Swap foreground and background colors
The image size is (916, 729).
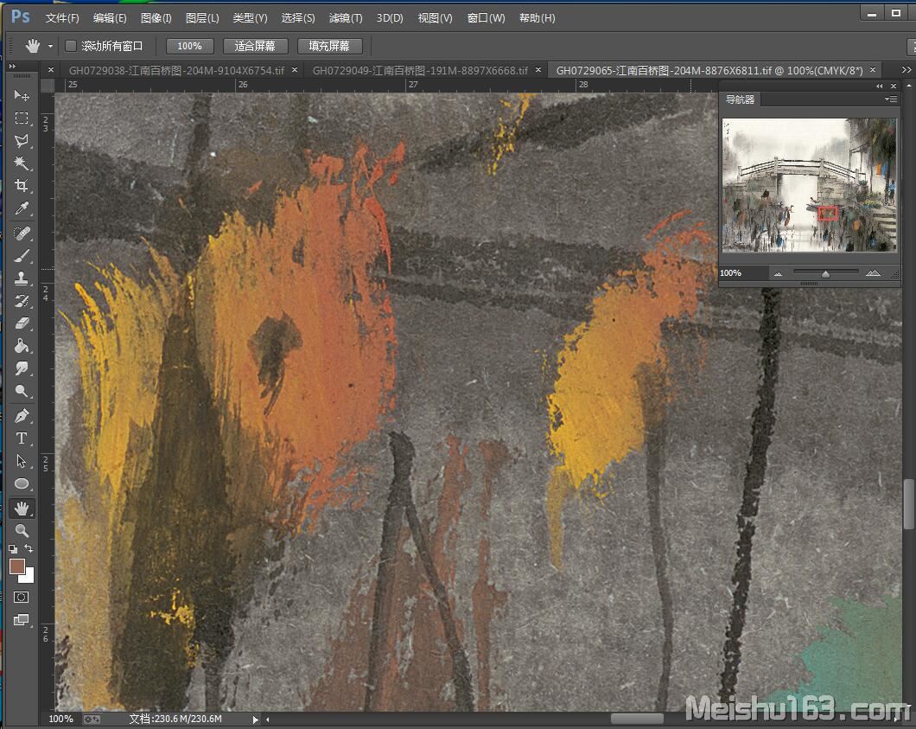click(x=29, y=548)
